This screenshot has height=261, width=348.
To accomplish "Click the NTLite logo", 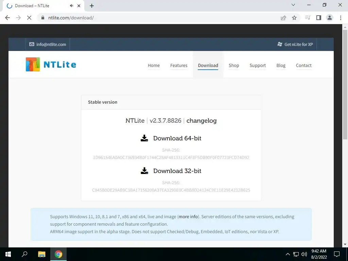I will (x=51, y=64).
